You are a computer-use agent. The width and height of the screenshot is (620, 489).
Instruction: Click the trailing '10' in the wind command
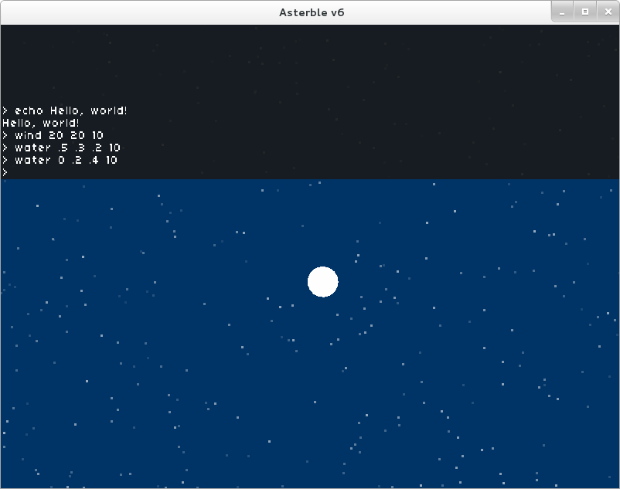pyautogui.click(x=97, y=135)
